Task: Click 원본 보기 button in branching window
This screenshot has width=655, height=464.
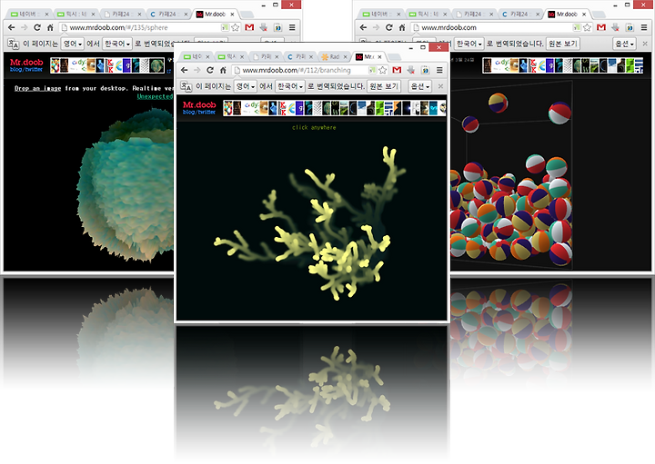Action: pos(384,86)
